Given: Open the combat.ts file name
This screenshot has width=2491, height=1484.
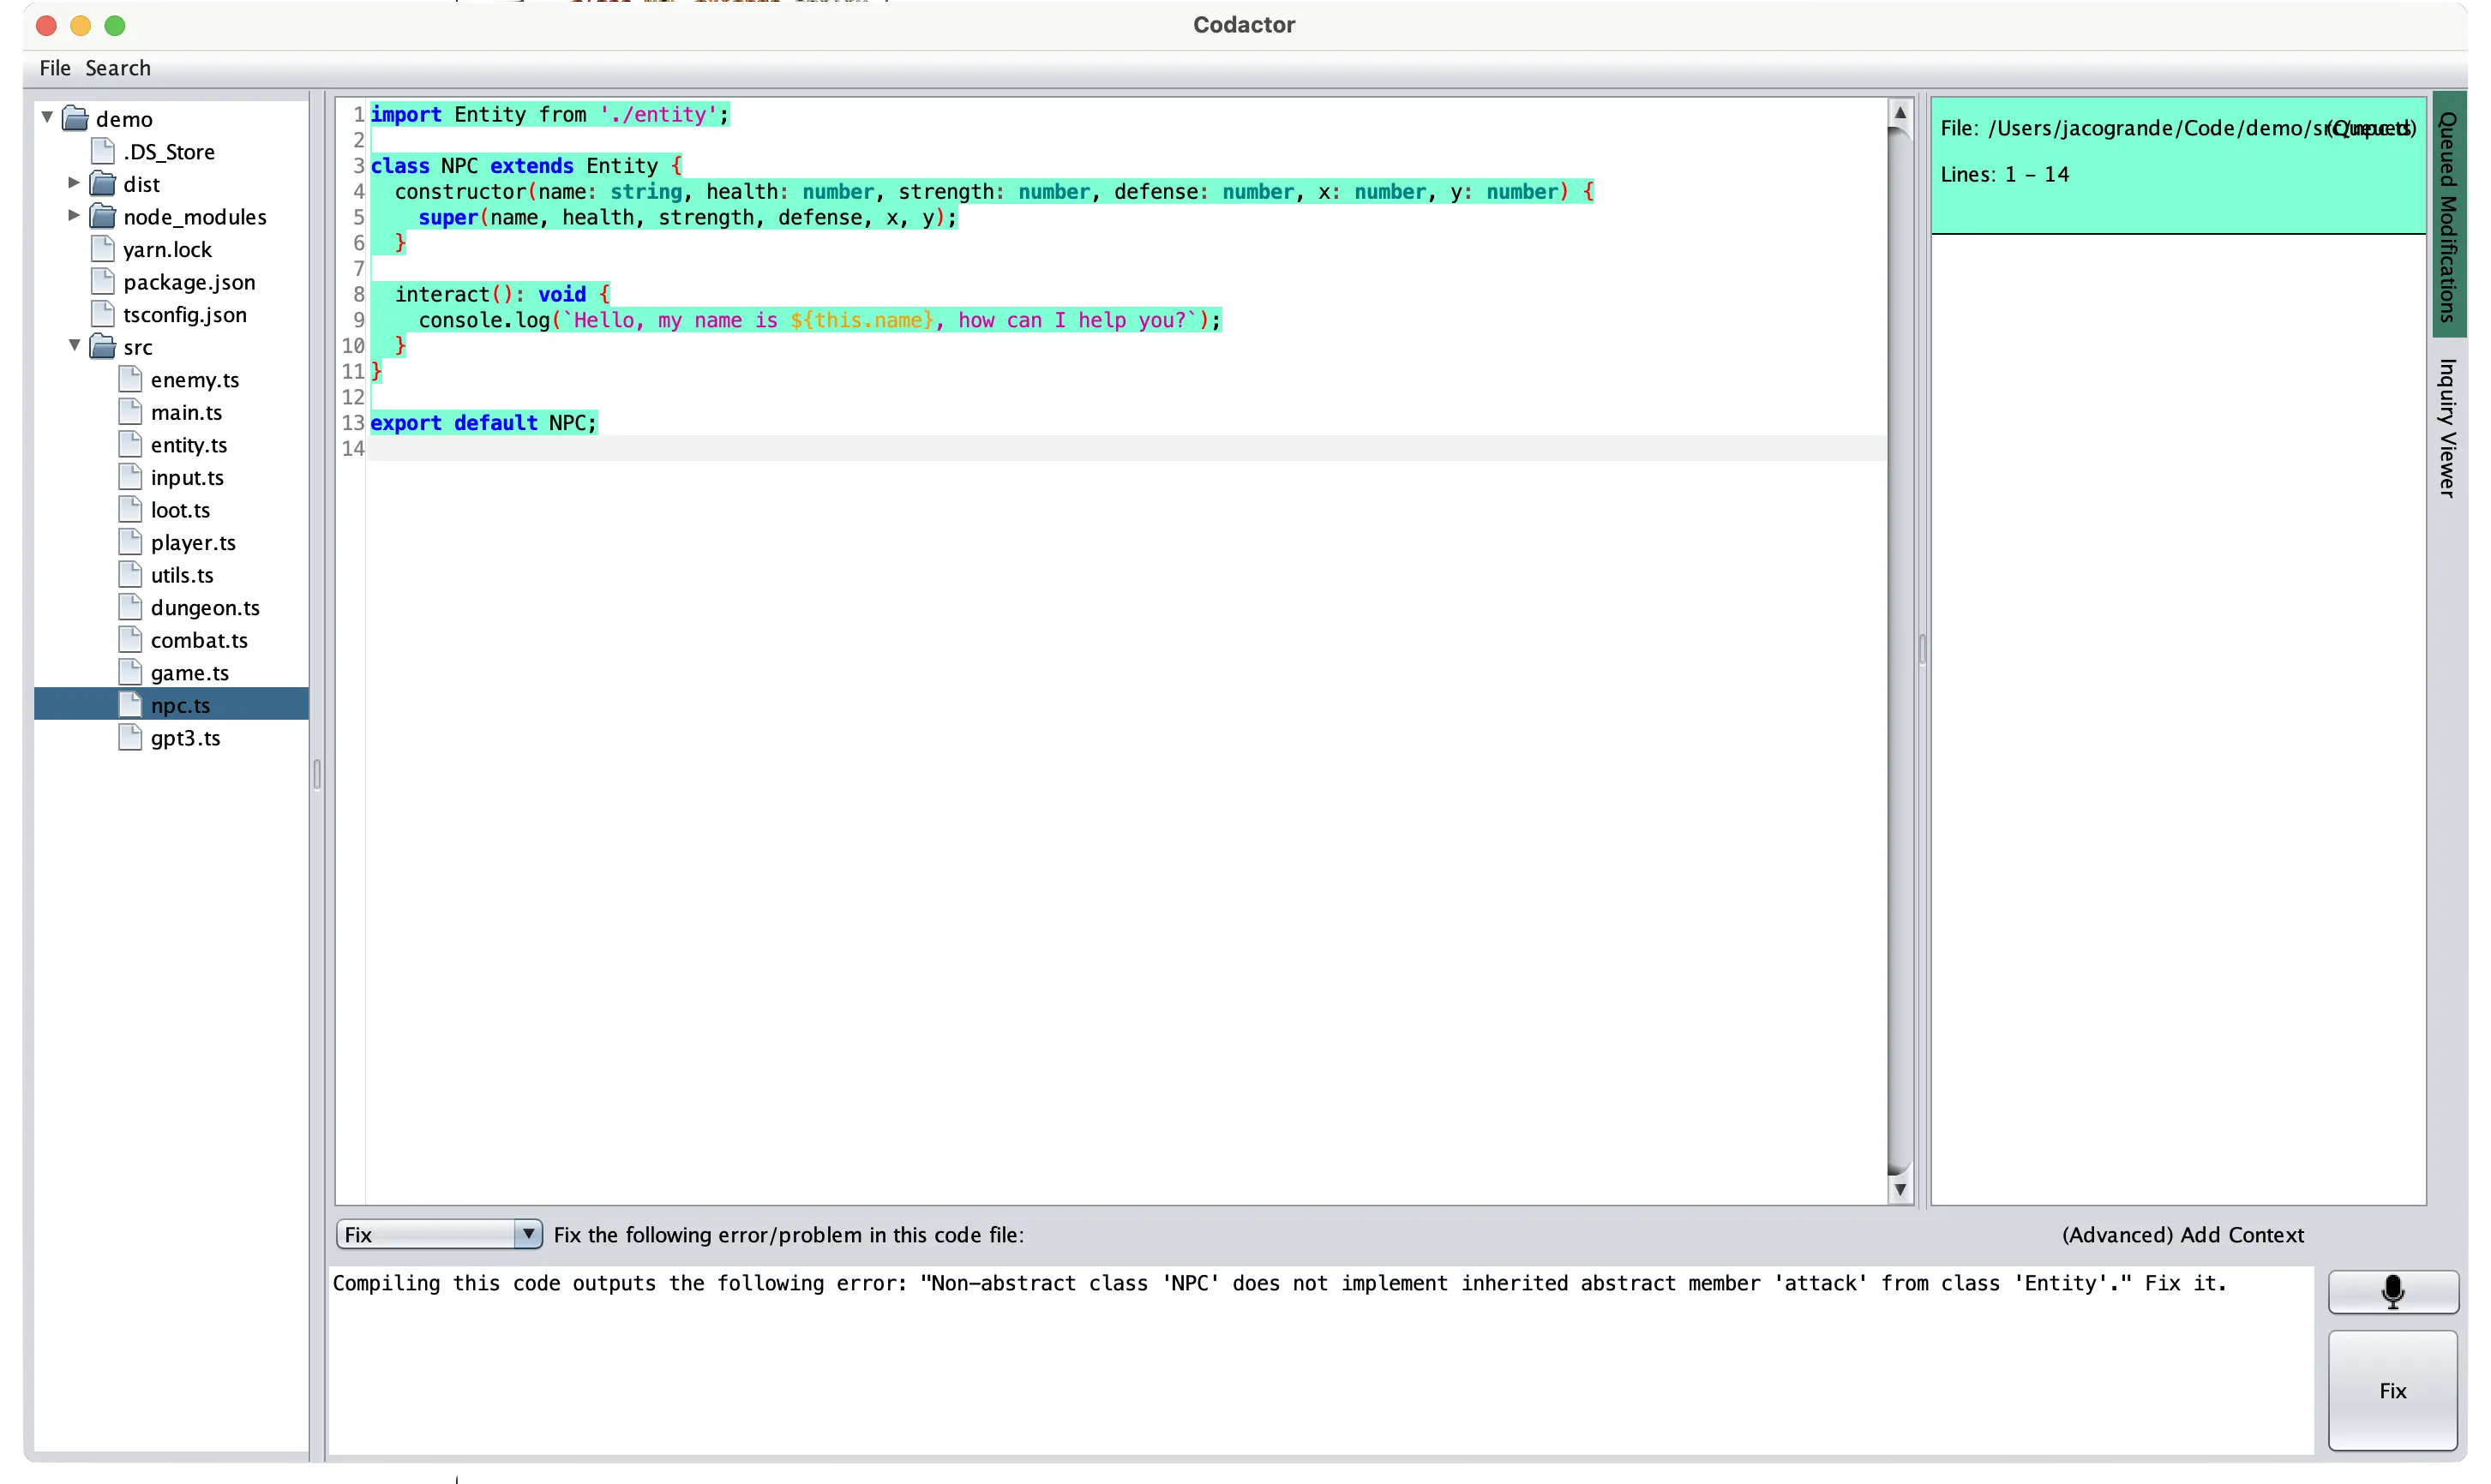Looking at the screenshot, I should coord(199,640).
